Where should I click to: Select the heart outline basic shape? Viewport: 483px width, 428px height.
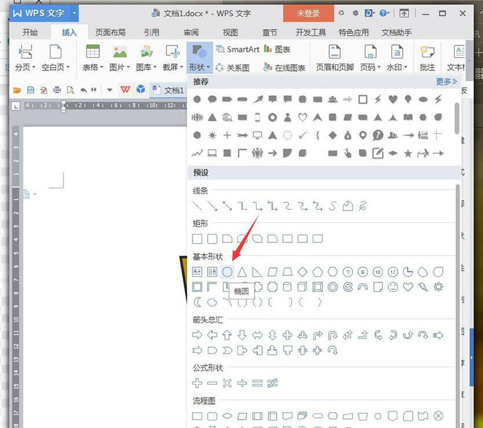coord(408,287)
